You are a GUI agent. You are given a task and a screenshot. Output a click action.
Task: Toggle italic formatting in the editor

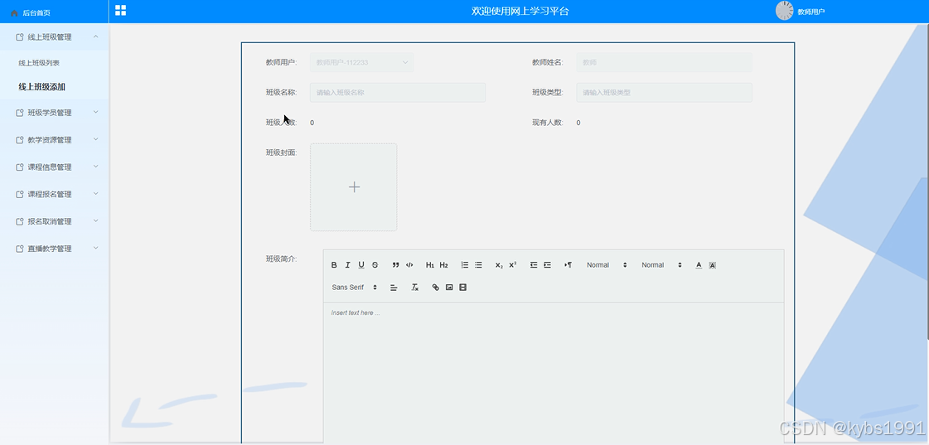coord(348,265)
